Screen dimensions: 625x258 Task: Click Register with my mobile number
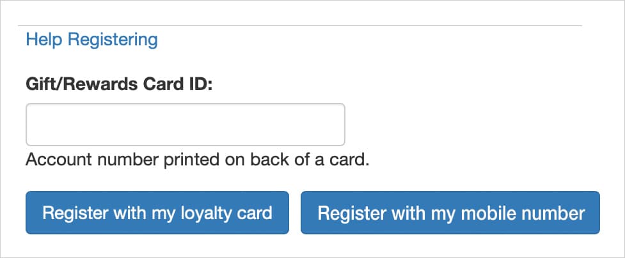click(450, 213)
